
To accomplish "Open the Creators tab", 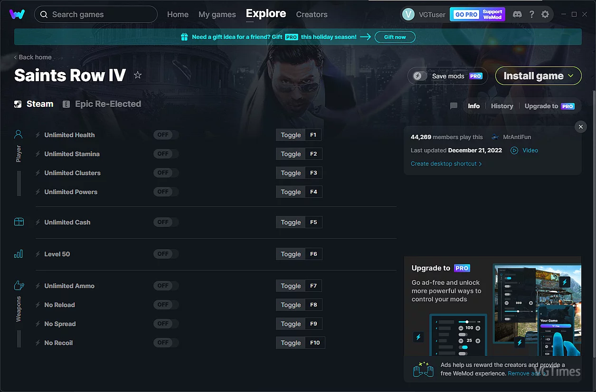I will [312, 14].
